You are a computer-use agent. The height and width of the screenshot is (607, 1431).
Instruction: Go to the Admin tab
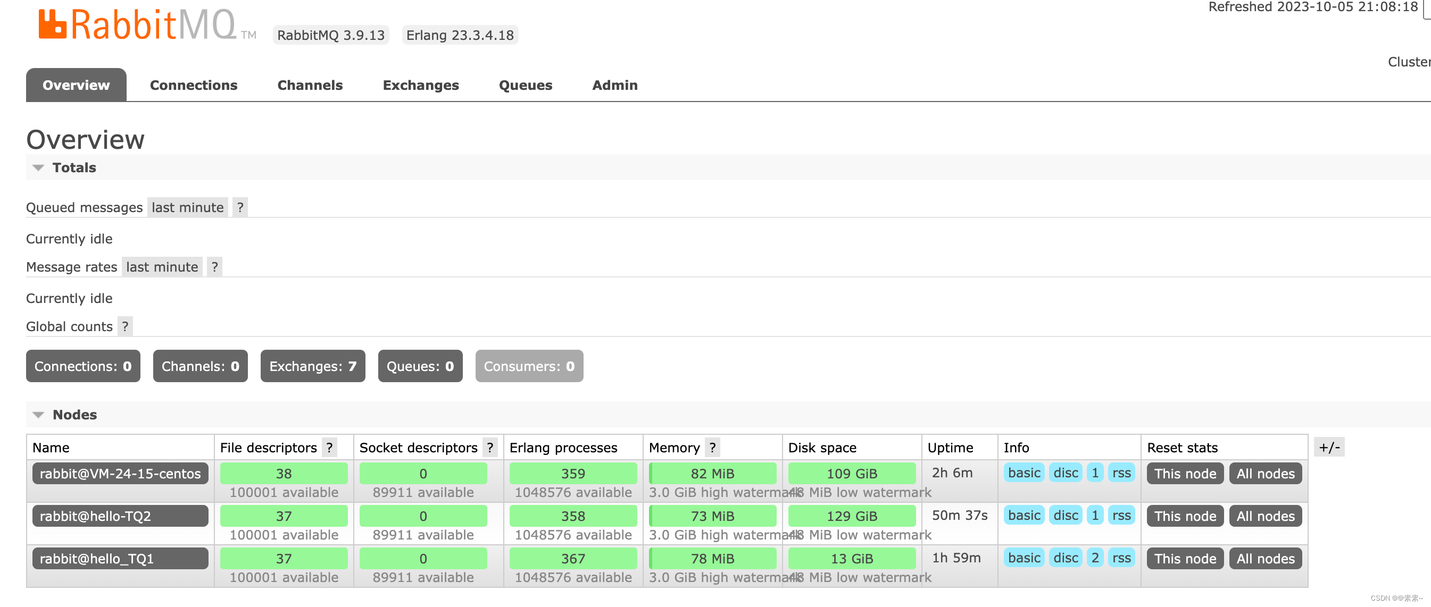pos(614,85)
